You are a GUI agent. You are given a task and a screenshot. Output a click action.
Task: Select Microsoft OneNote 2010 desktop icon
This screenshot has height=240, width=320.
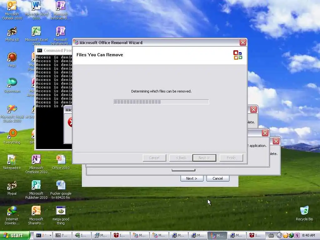(36, 164)
